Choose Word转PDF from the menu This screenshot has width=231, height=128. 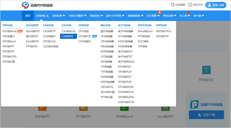click(33, 31)
